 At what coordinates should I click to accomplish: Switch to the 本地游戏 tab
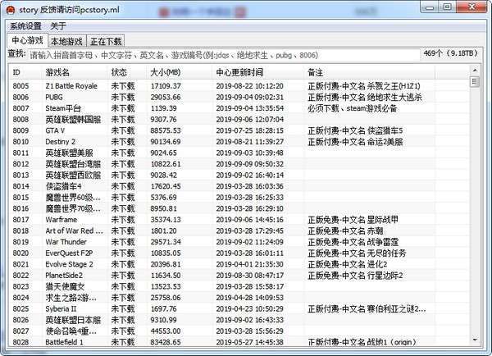(67, 42)
